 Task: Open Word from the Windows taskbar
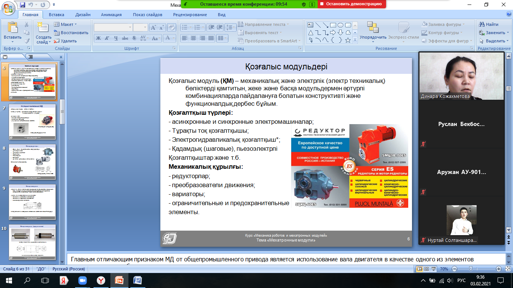click(x=137, y=280)
